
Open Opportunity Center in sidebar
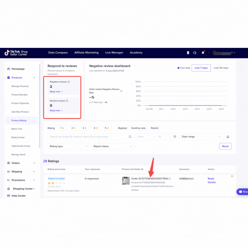[21, 146]
